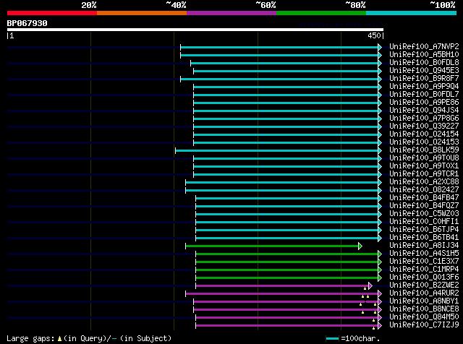Click the ~80% identity scale label
Image resolution: width=463 pixels, height=344 pixels.
(355, 5)
